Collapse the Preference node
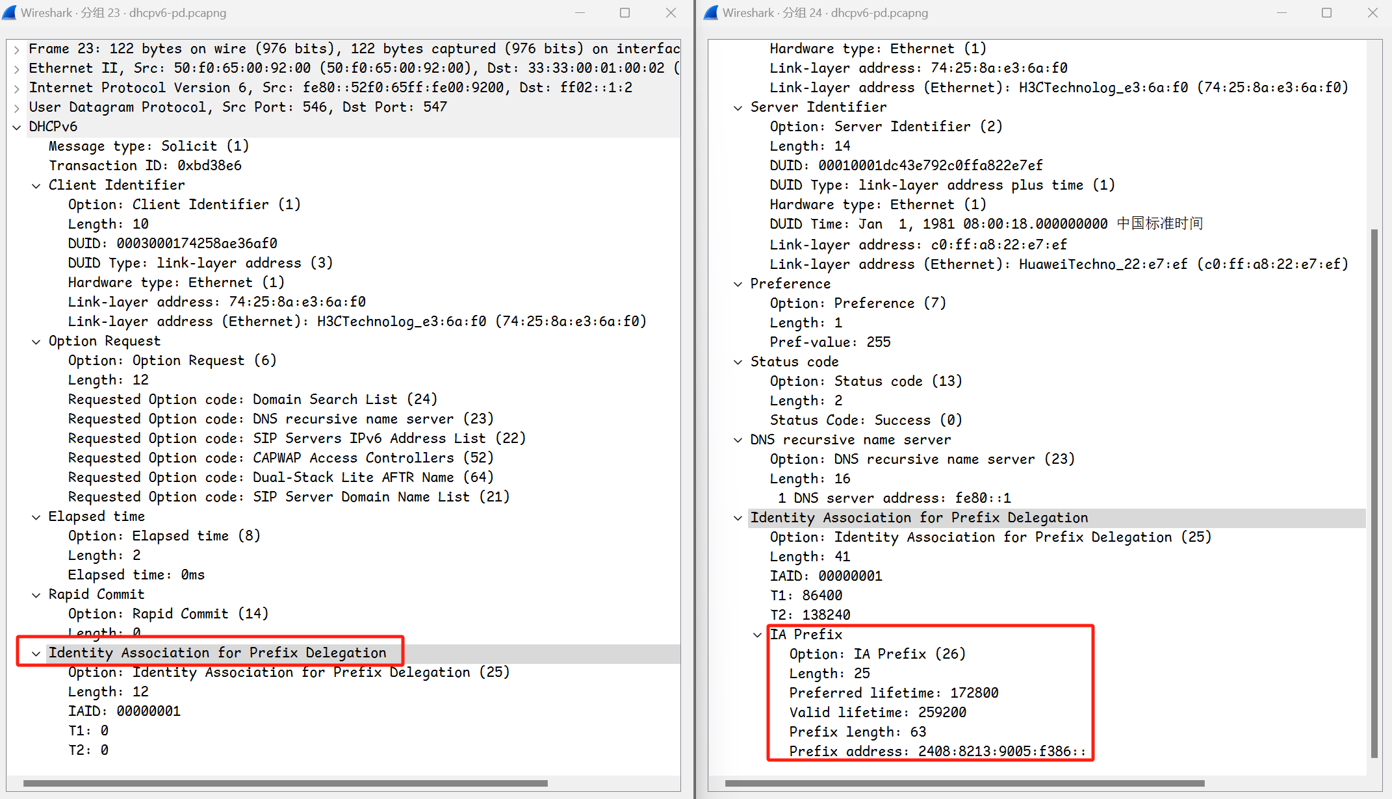Image resolution: width=1392 pixels, height=799 pixels. click(738, 285)
